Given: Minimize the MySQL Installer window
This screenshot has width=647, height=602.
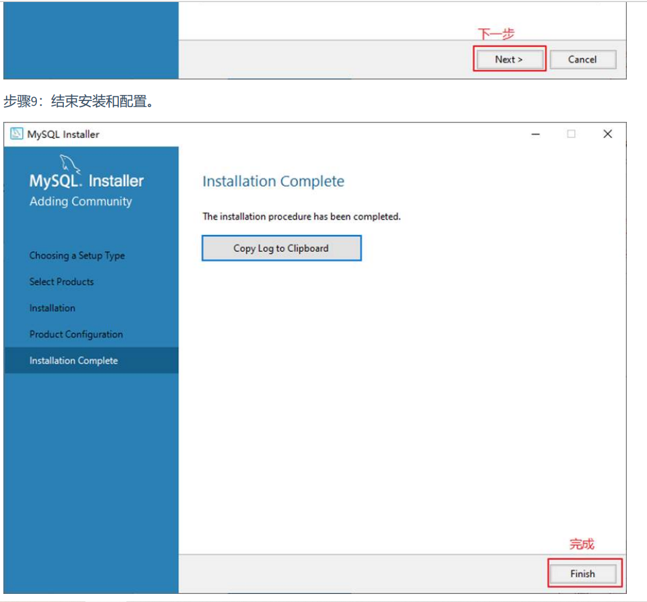Looking at the screenshot, I should 535,134.
